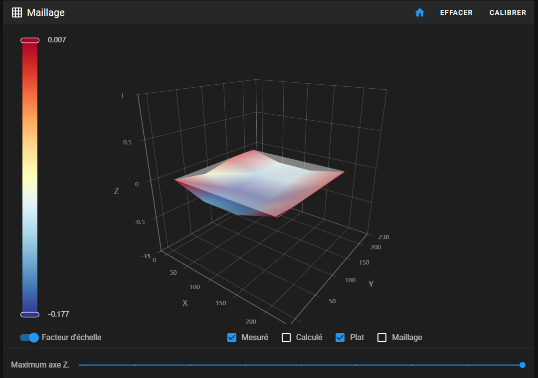The height and width of the screenshot is (378, 538).
Task: Click the Maillage panel title
Action: tap(46, 12)
